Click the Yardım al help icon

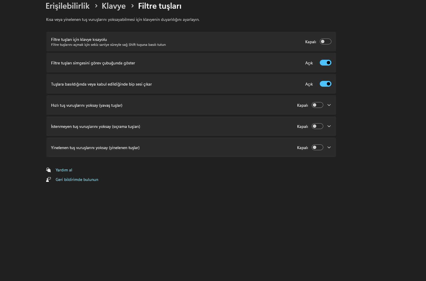pyautogui.click(x=48, y=170)
